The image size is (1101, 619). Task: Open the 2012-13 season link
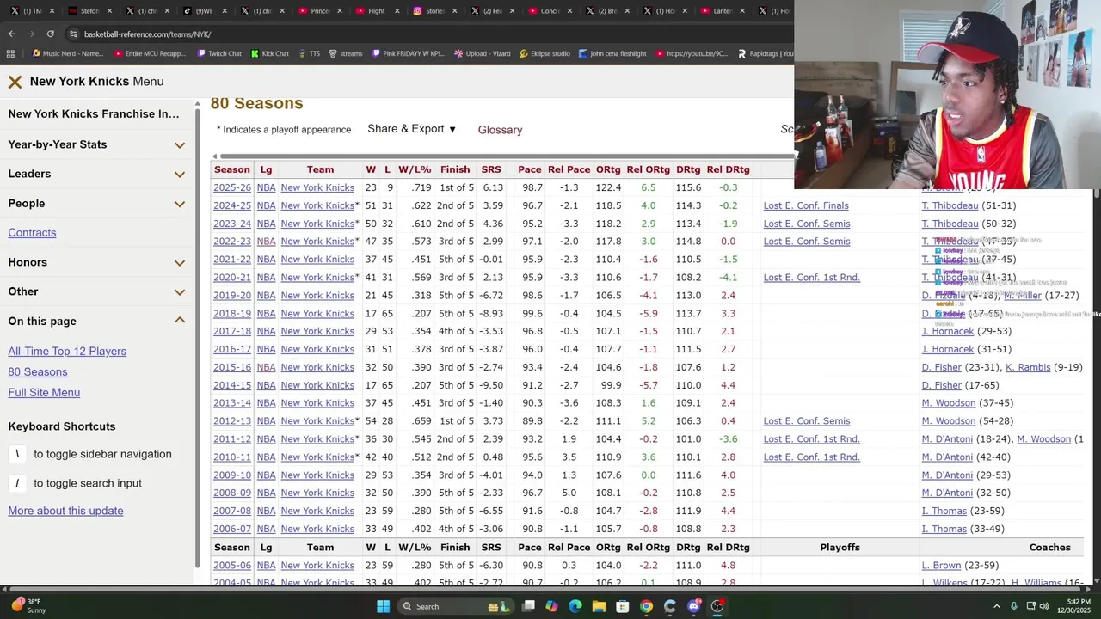coord(232,421)
